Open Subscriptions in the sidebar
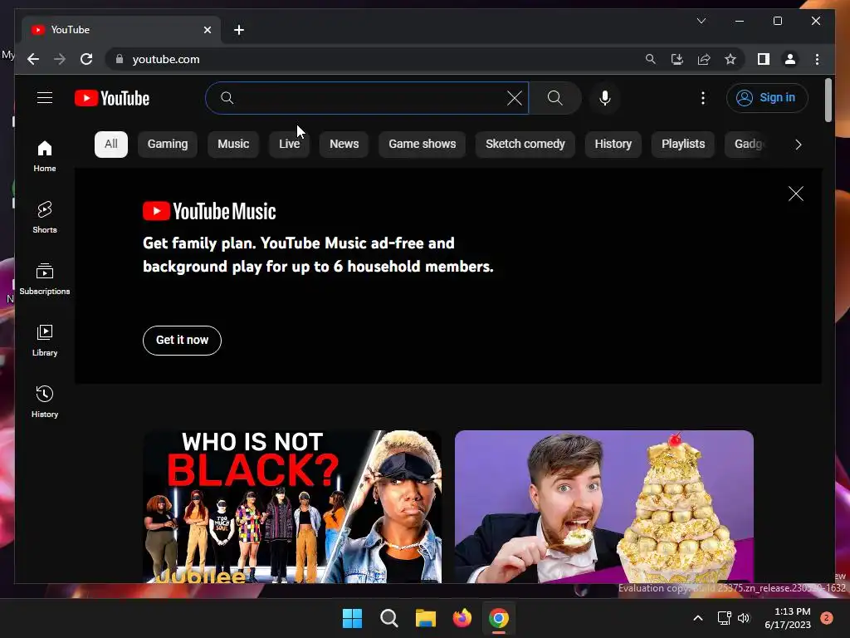Image resolution: width=850 pixels, height=638 pixels. click(45, 279)
